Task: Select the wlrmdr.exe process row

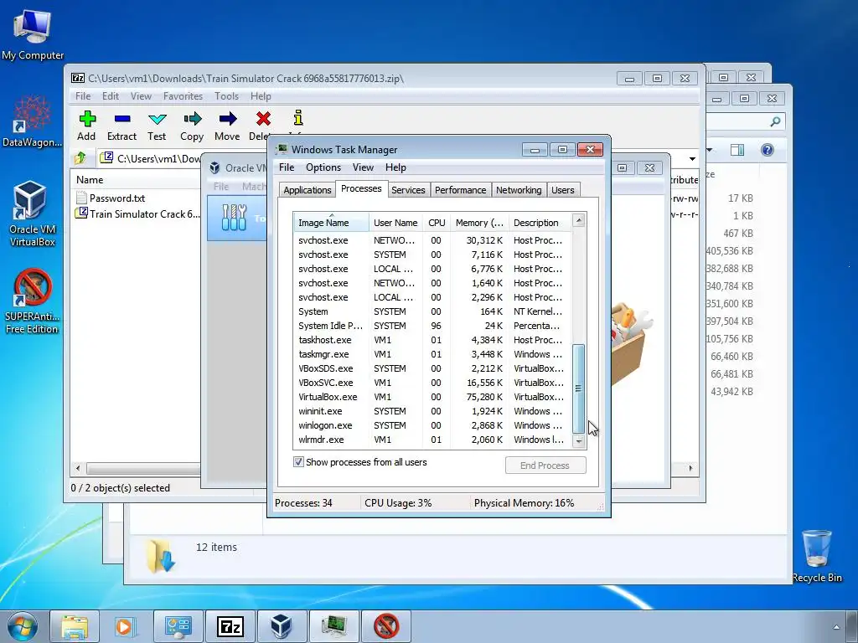Action: (432, 440)
